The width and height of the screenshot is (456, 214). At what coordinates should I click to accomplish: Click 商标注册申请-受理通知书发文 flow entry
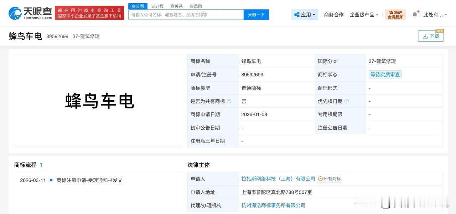click(x=89, y=180)
